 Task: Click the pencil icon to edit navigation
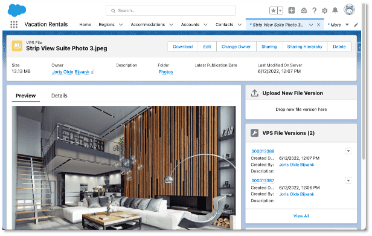click(x=356, y=25)
